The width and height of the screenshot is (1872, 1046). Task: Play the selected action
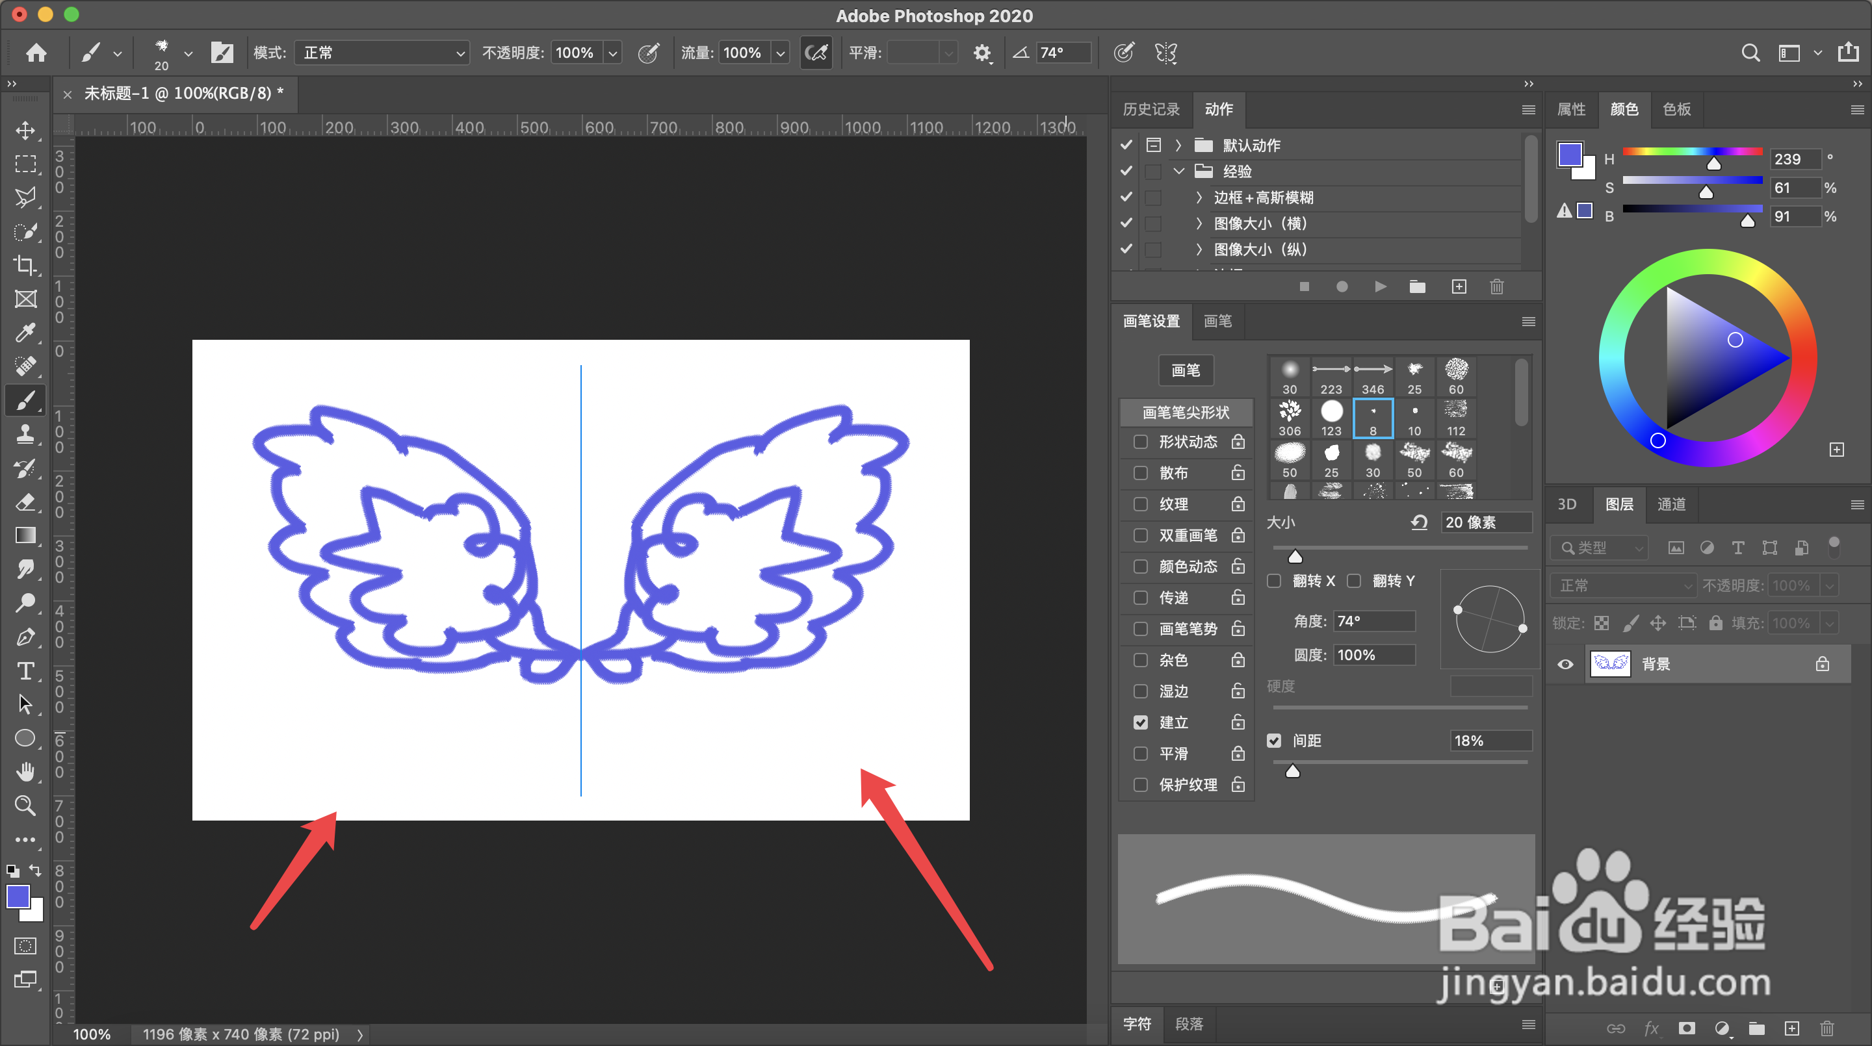1380,287
